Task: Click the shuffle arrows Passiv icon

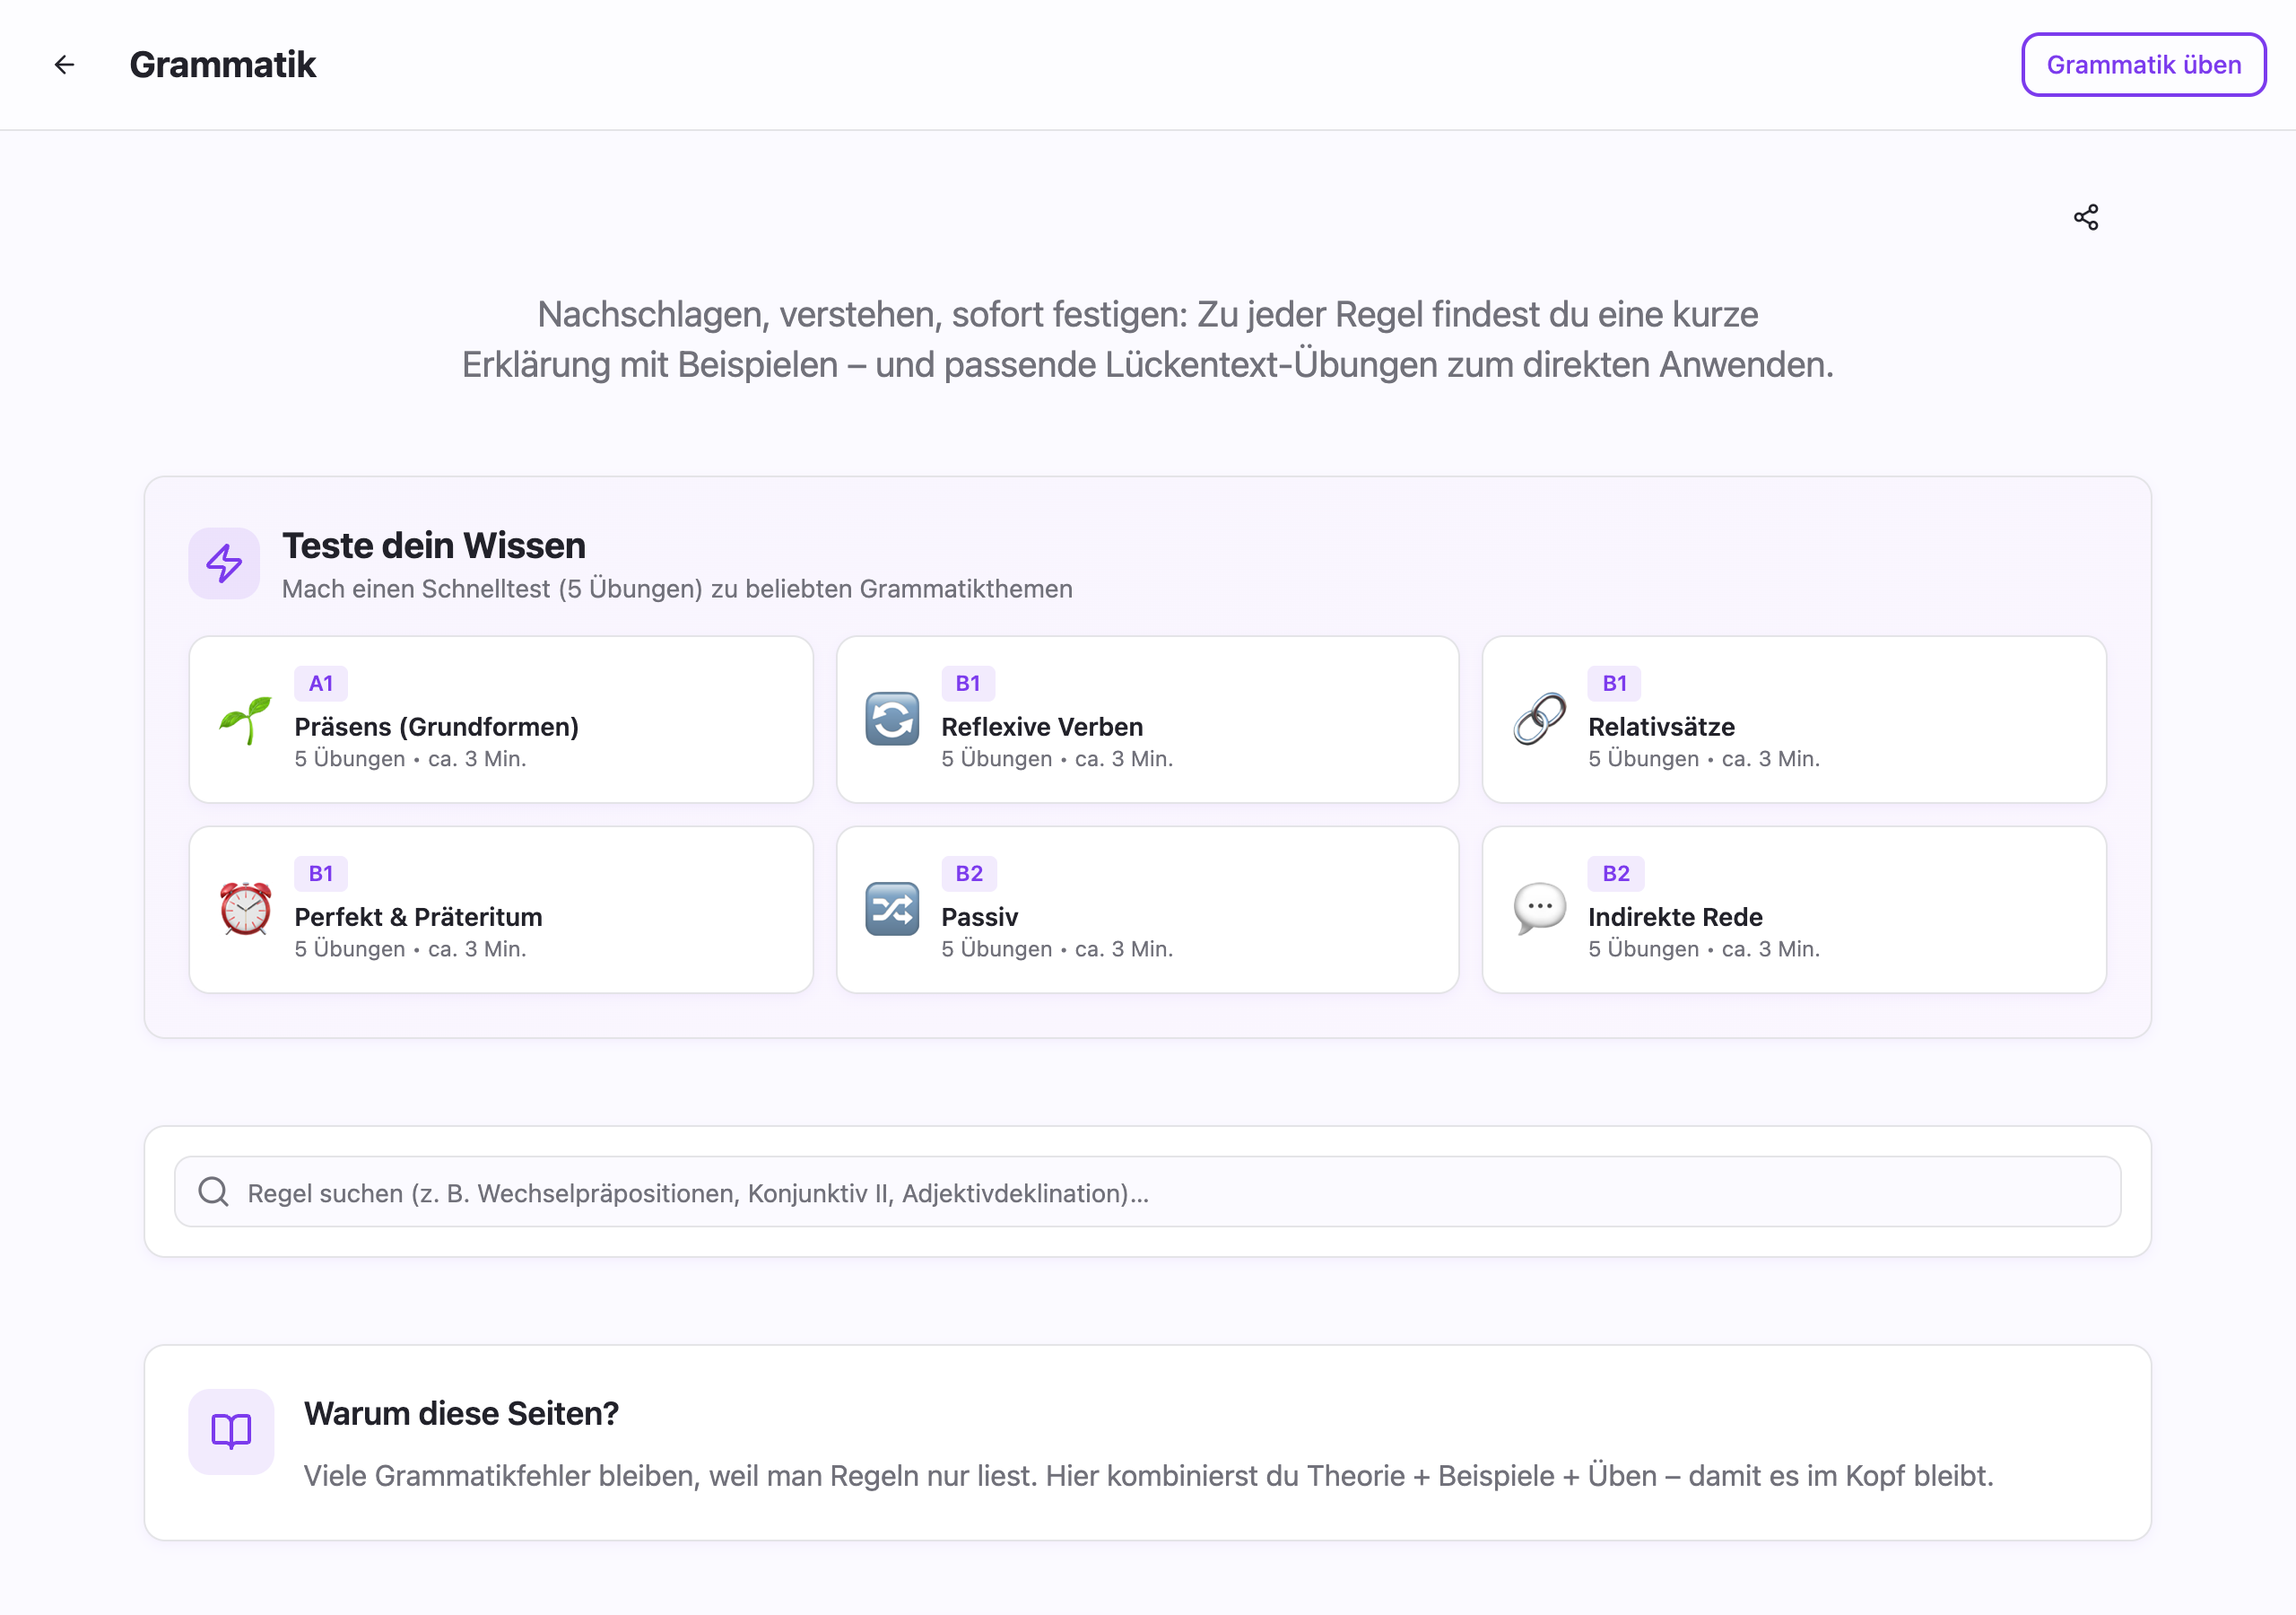Action: (x=891, y=909)
